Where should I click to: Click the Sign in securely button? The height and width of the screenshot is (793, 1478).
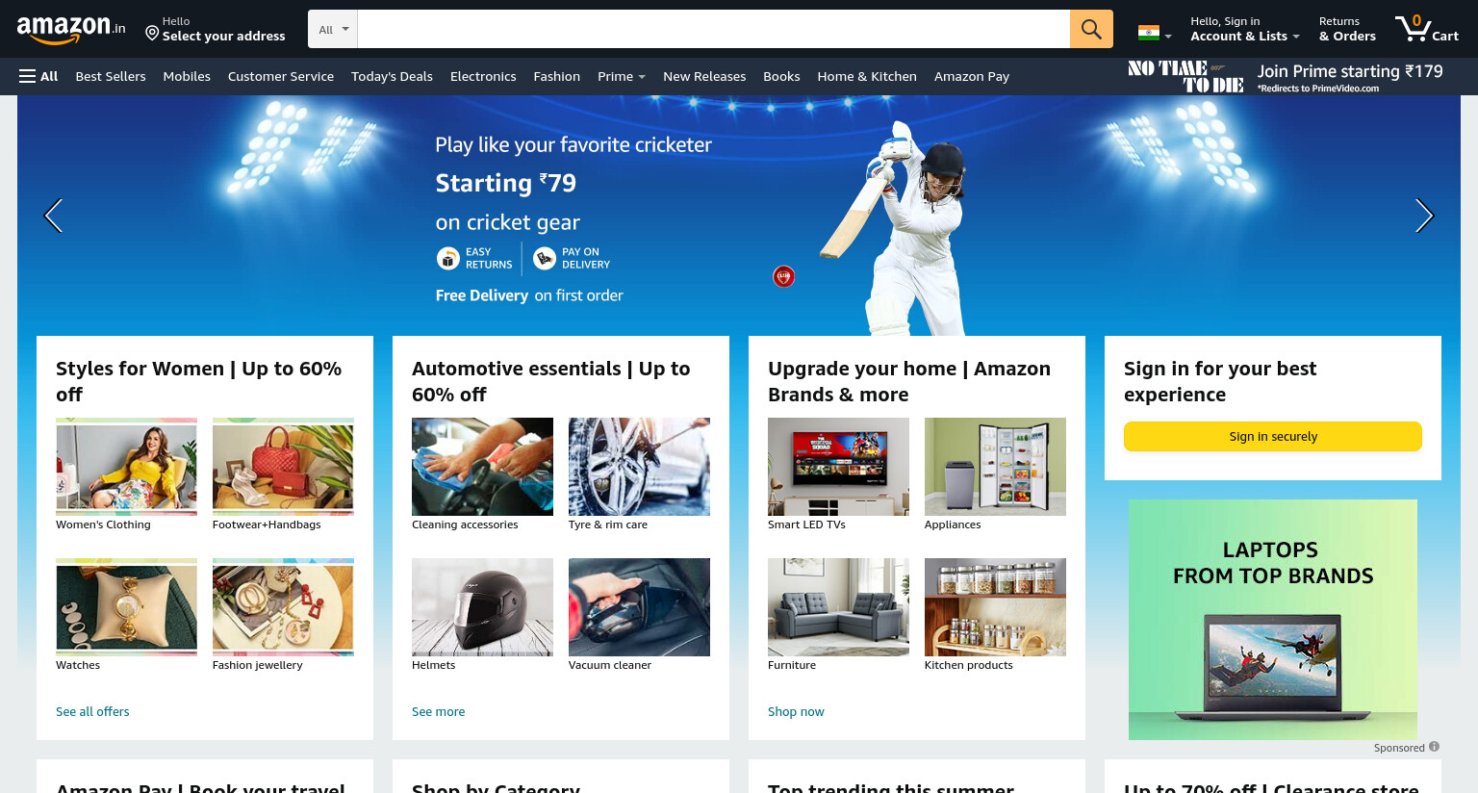click(1273, 436)
